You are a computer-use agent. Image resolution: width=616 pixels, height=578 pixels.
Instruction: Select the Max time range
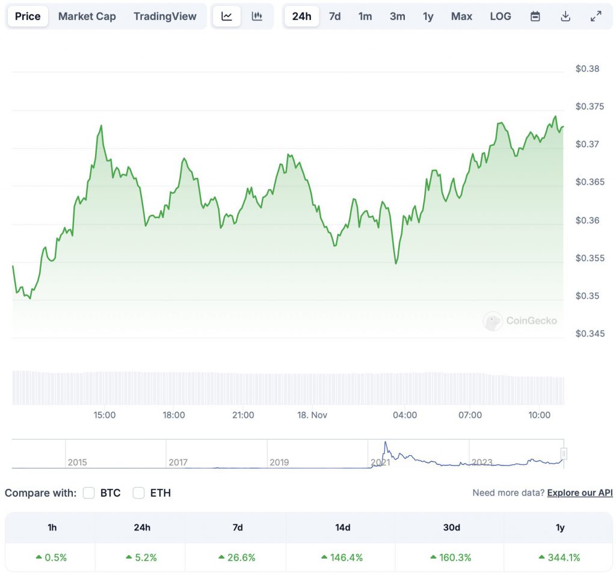coord(461,16)
